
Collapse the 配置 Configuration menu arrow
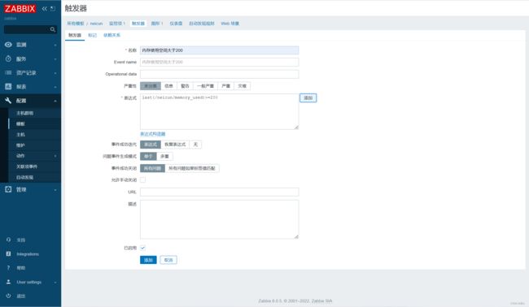(x=55, y=101)
